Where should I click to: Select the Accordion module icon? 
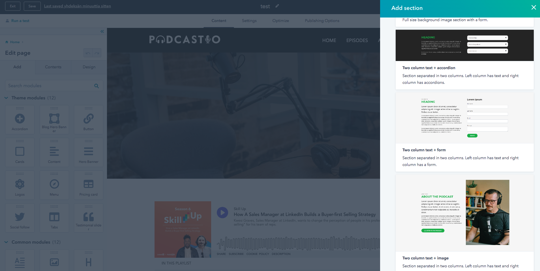[20, 119]
